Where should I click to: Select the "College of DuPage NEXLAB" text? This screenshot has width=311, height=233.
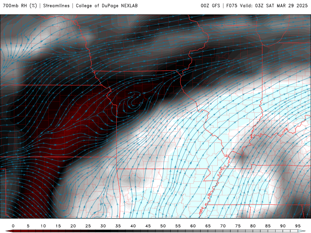coord(107,5)
